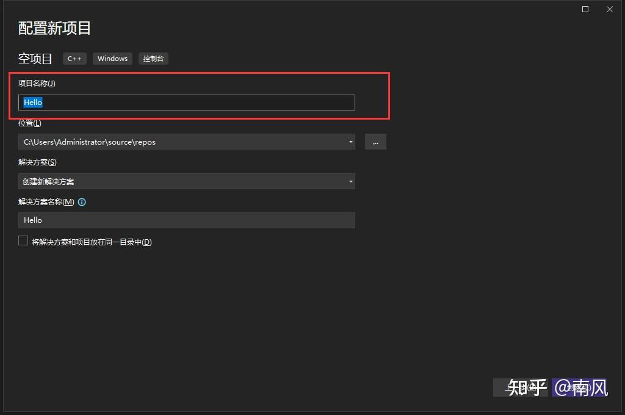Image resolution: width=625 pixels, height=415 pixels.
Task: Open the 创建新解决方案 combo box
Action: 183,182
